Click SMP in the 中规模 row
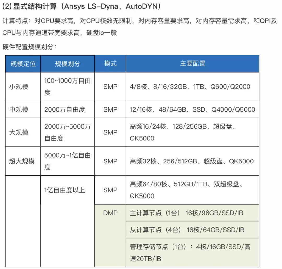The height and width of the screenshot is (269, 282). click(x=110, y=110)
